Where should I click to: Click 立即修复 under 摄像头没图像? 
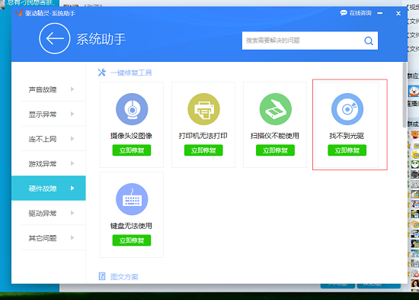pyautogui.click(x=132, y=150)
